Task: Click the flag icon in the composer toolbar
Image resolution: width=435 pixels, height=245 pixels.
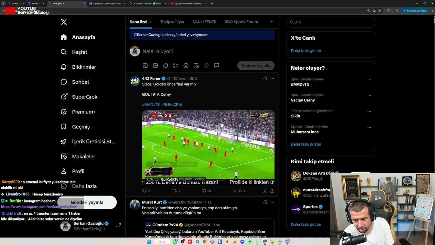Action: point(216,66)
